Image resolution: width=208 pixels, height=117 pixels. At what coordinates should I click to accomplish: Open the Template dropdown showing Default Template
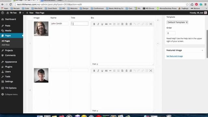(x=177, y=22)
